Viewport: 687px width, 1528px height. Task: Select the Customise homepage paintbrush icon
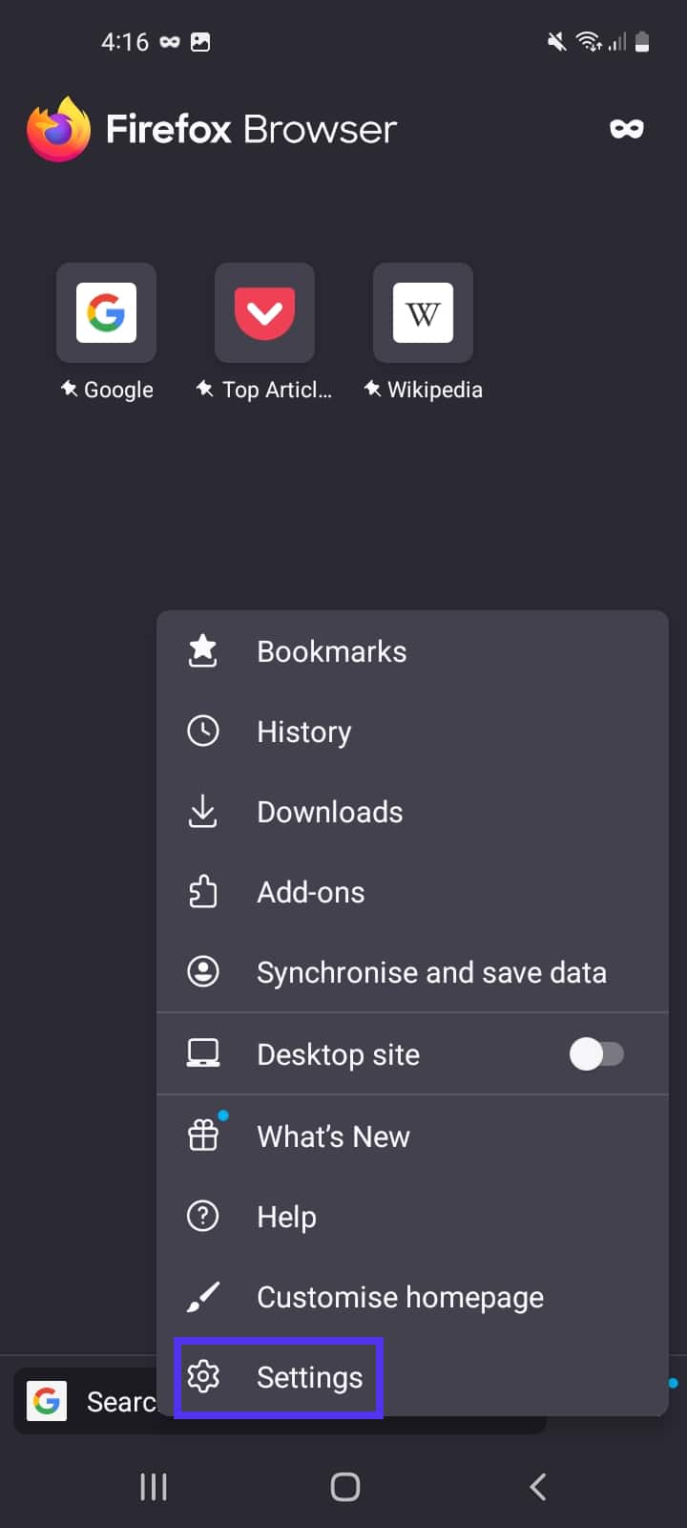pos(203,1297)
